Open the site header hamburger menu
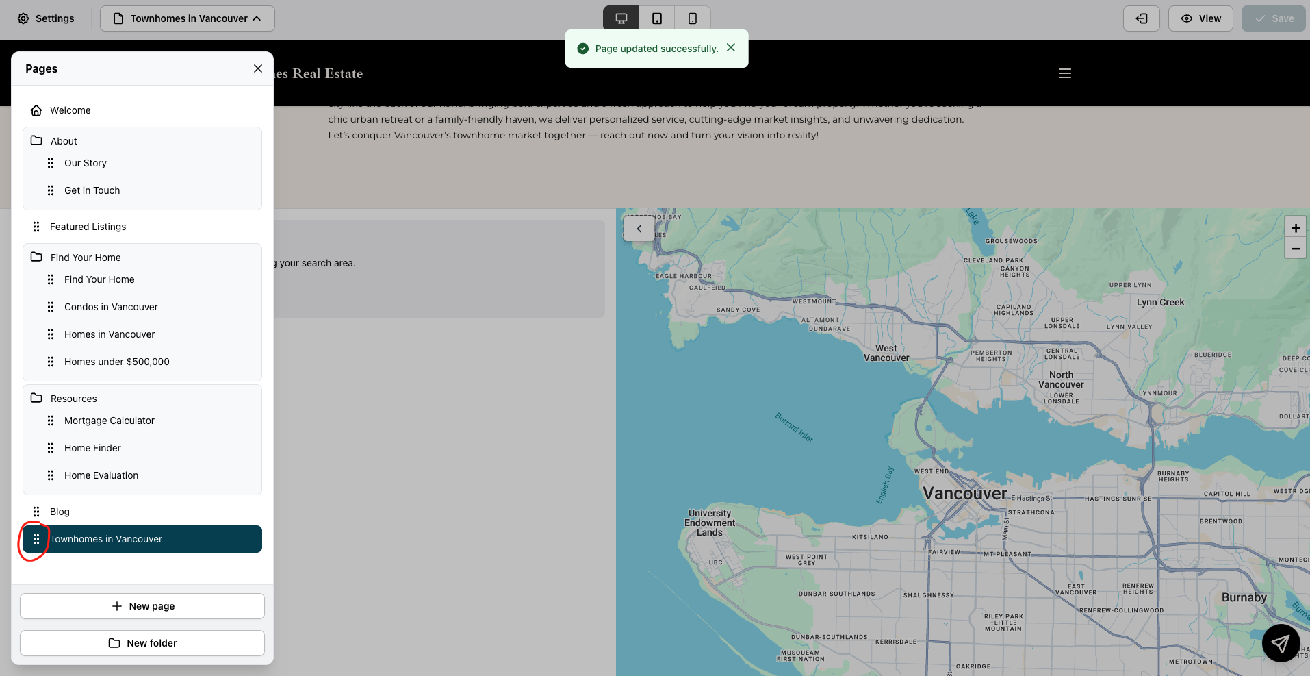The width and height of the screenshot is (1310, 676). [1065, 73]
